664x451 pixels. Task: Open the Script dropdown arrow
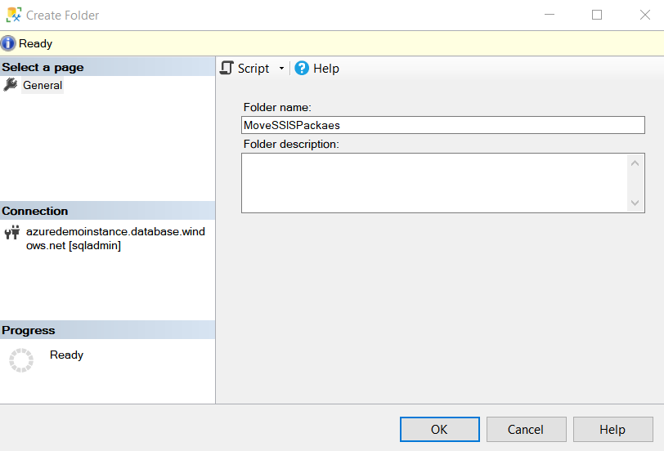coord(281,69)
